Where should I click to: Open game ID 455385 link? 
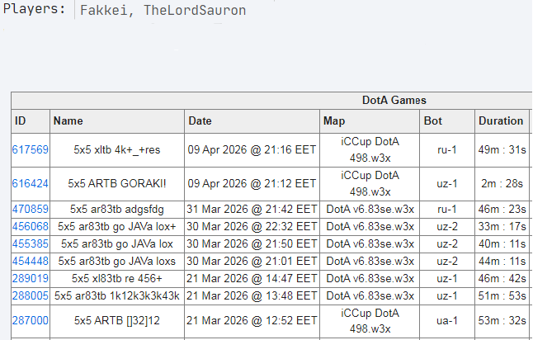pos(31,243)
